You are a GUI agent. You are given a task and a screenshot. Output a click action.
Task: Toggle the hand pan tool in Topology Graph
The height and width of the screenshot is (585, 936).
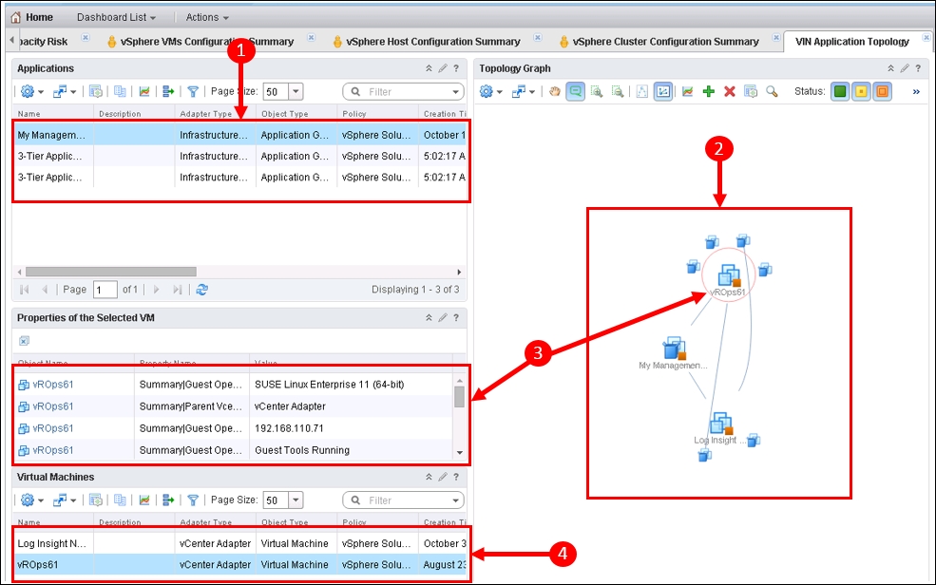pyautogui.click(x=555, y=91)
